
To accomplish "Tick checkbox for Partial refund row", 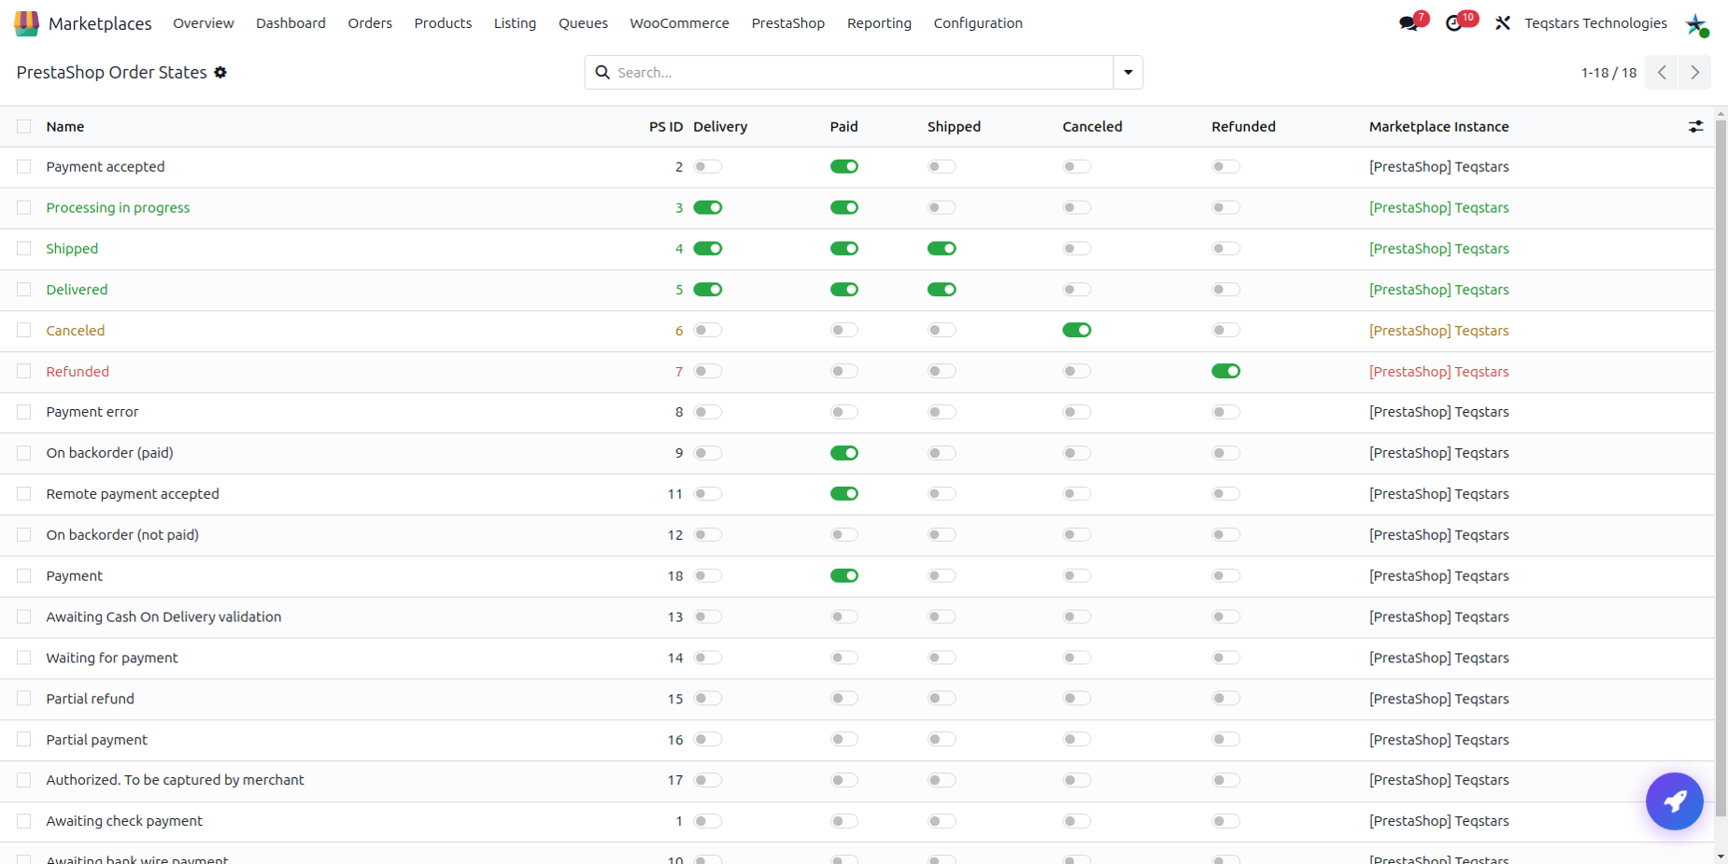I will [x=24, y=699].
